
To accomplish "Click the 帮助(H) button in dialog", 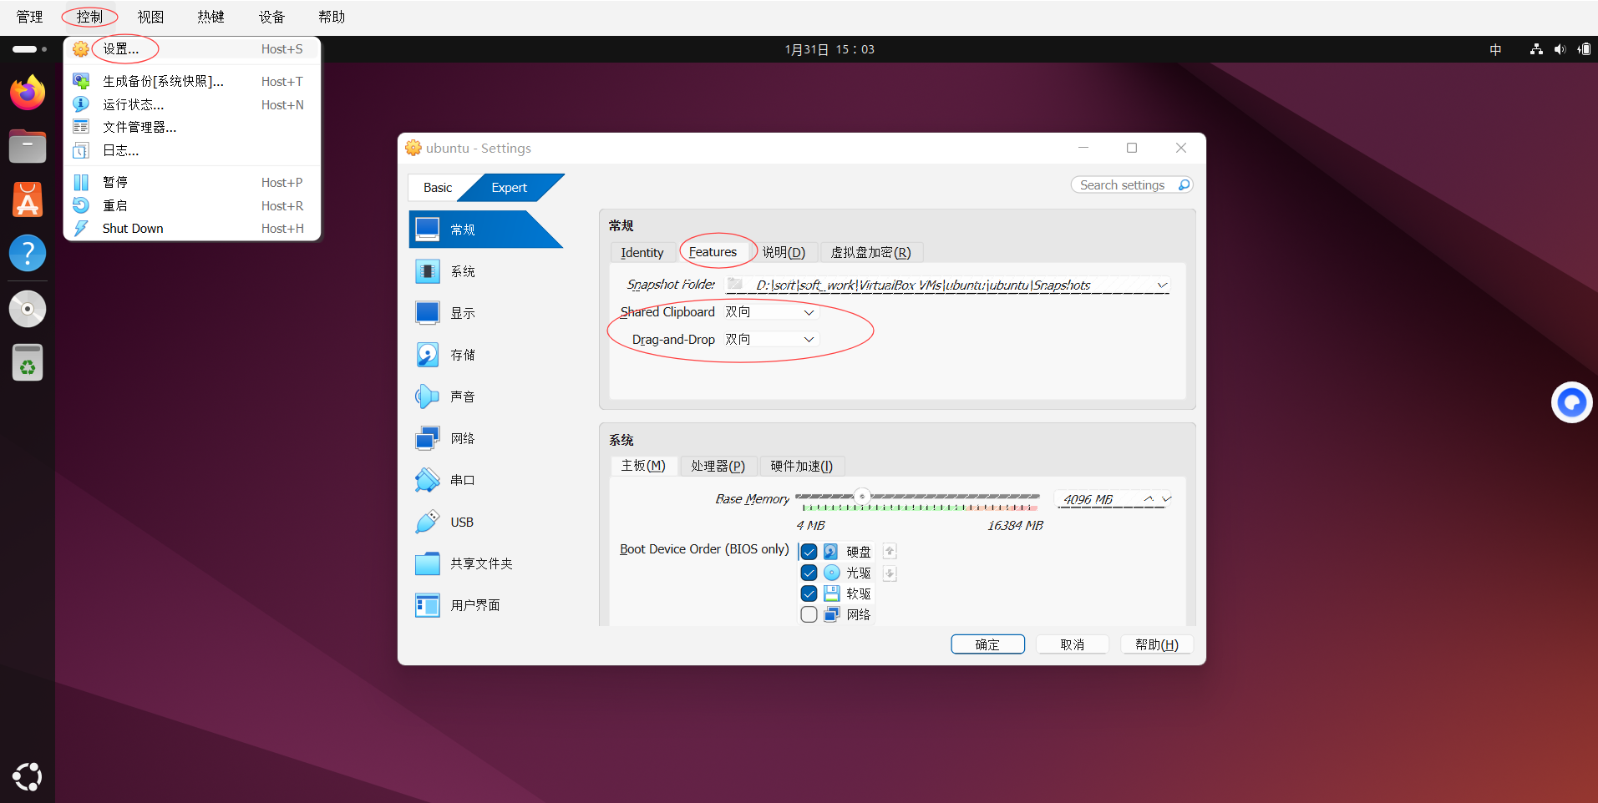I will point(1156,644).
